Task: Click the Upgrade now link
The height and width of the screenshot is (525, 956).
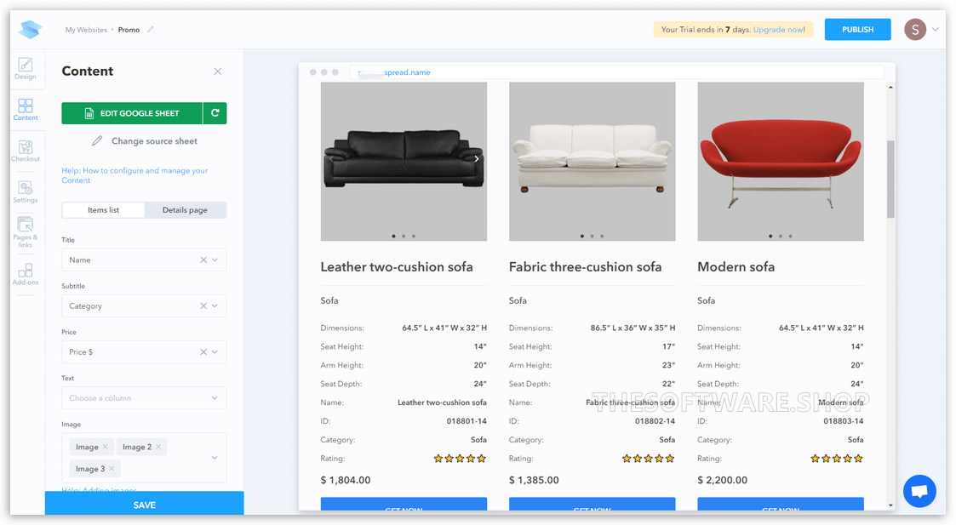Action: [x=779, y=29]
